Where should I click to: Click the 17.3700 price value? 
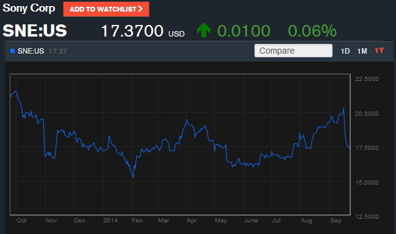point(132,31)
